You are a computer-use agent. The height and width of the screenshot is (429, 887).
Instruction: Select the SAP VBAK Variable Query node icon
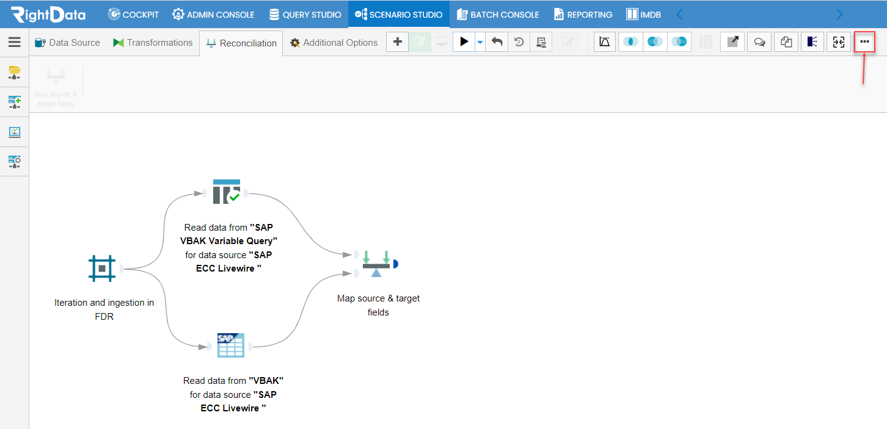(x=227, y=192)
